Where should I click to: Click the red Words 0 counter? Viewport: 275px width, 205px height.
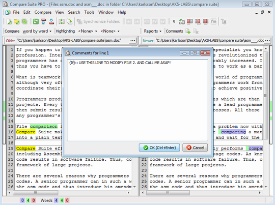tap(67, 200)
